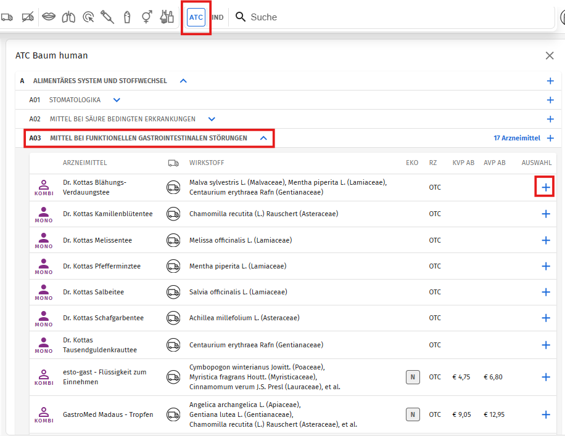565x436 pixels.
Task: Add Dr. Kottas Tausendguldenkrauttee to selection
Action: pos(546,345)
